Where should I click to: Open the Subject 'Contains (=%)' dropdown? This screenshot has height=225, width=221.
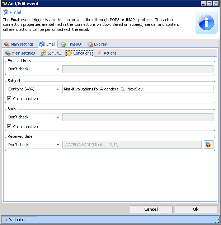(x=58, y=89)
